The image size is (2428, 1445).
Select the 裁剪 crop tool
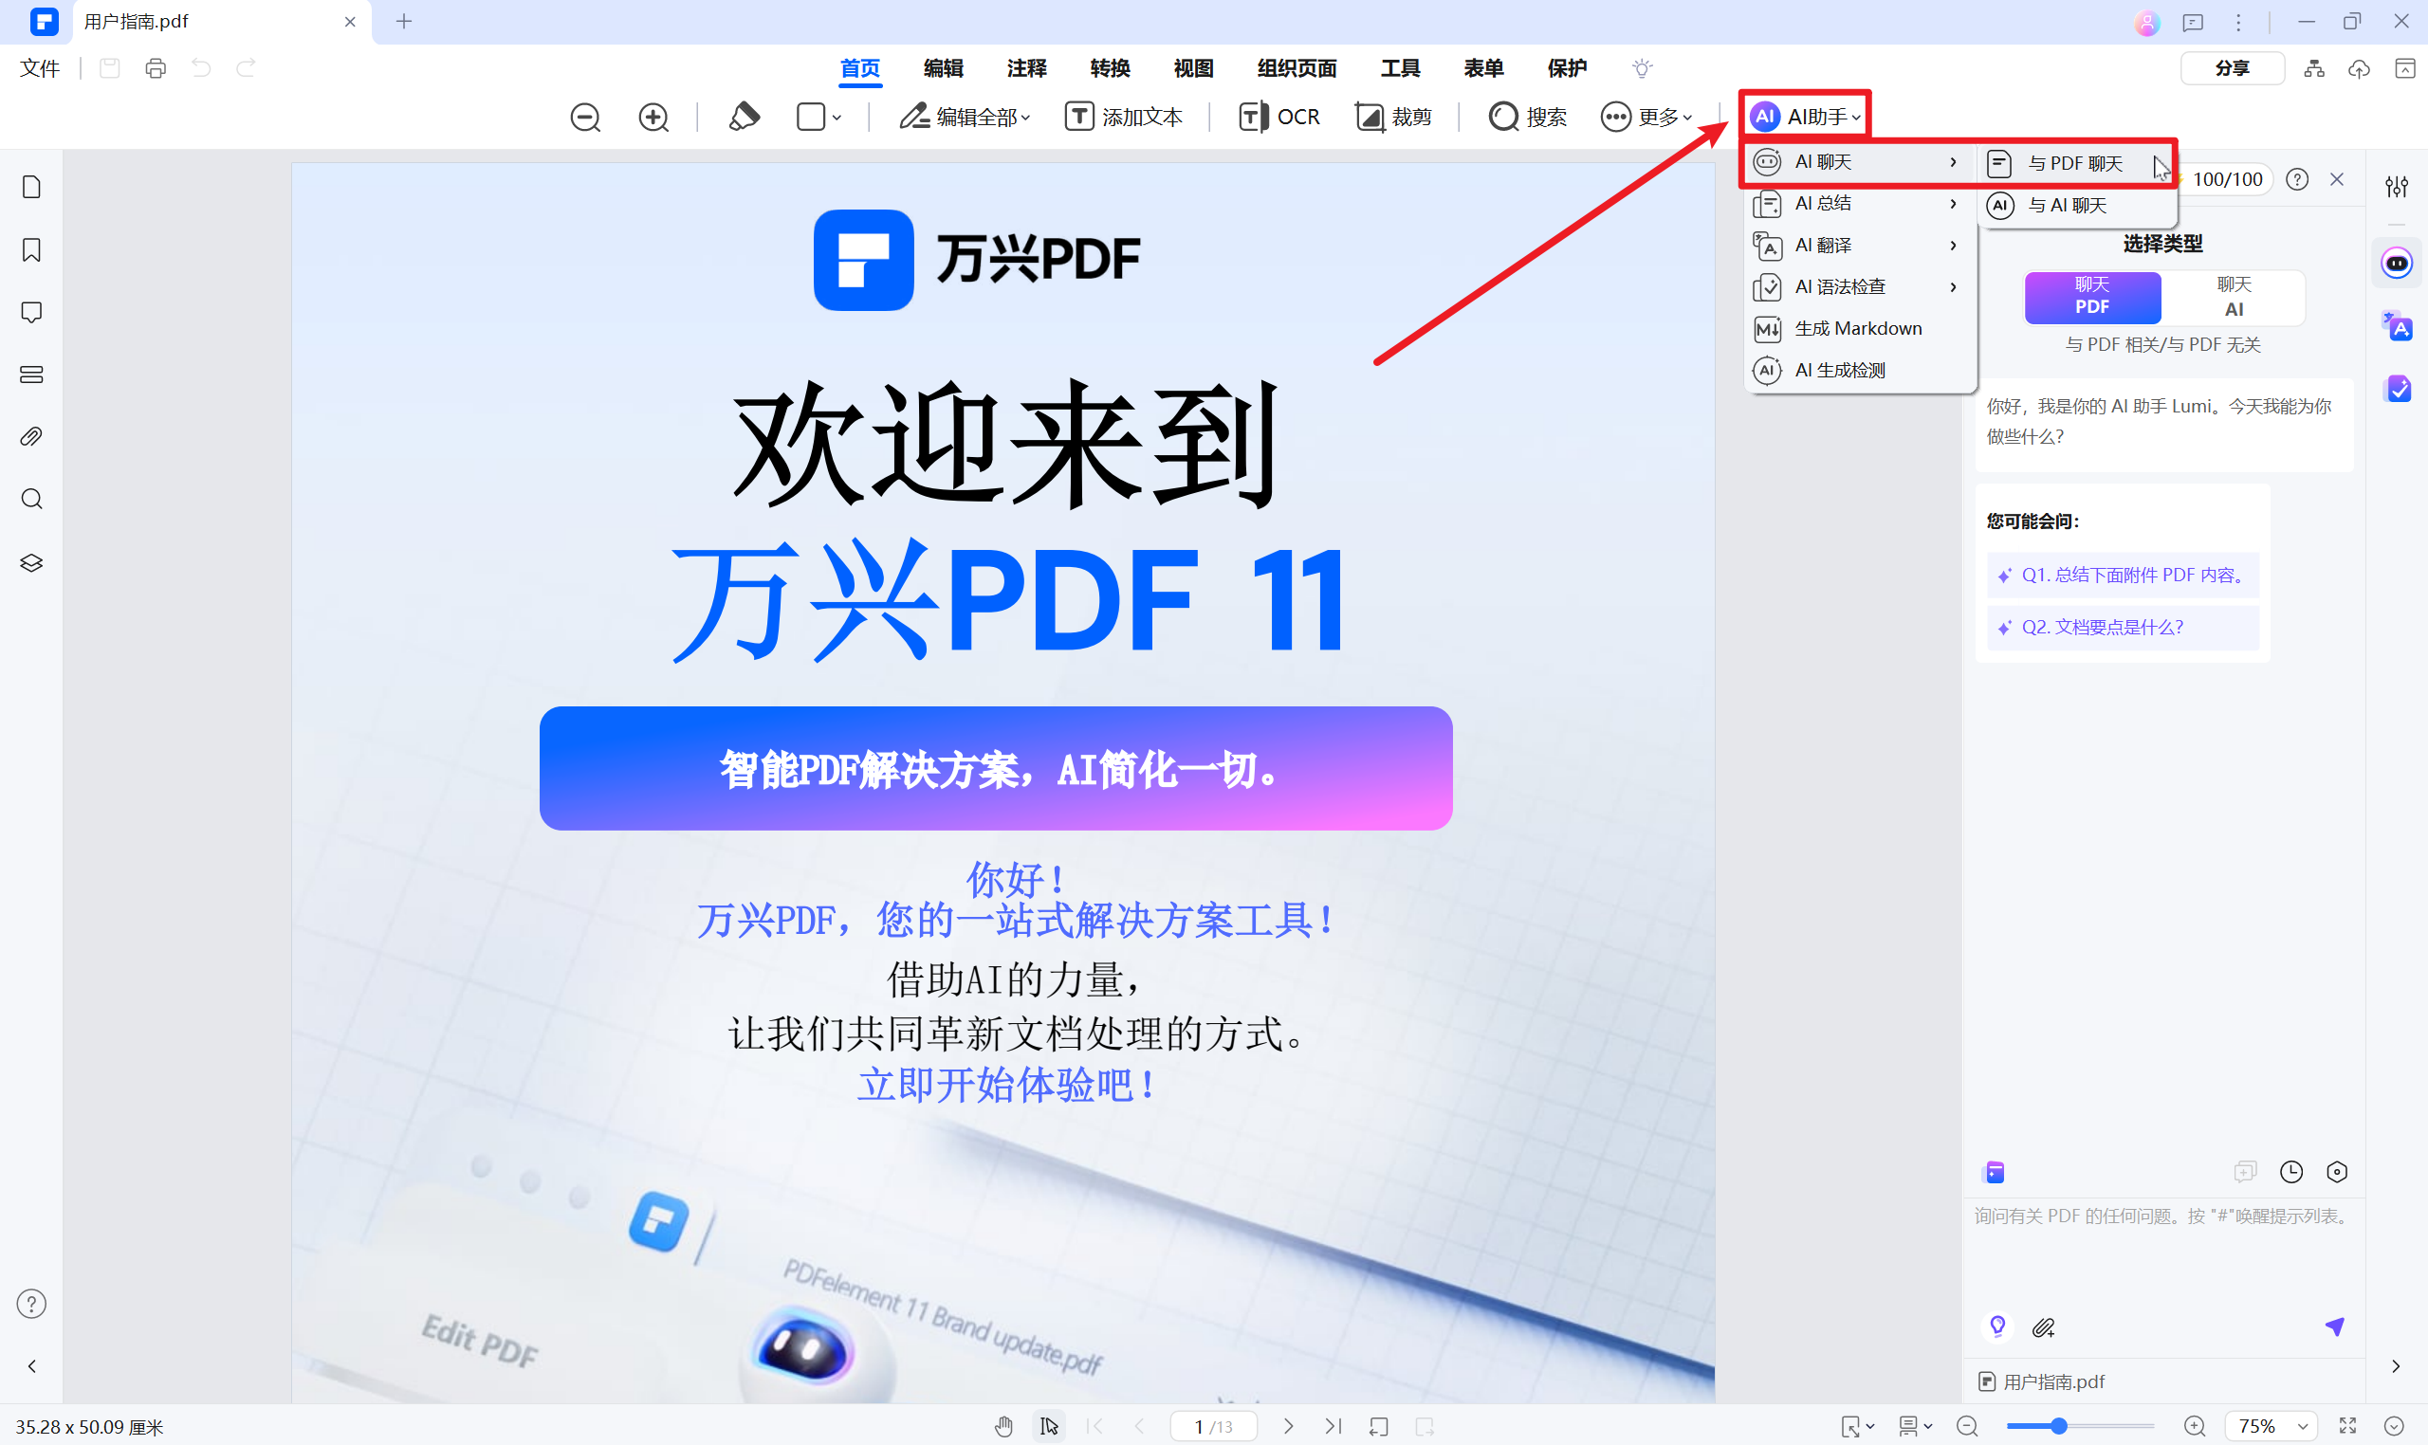[1394, 117]
